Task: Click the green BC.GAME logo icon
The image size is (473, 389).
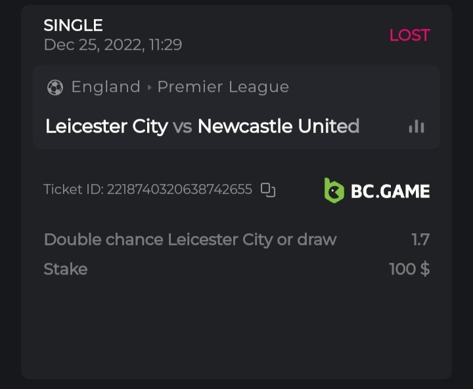Action: pyautogui.click(x=334, y=191)
